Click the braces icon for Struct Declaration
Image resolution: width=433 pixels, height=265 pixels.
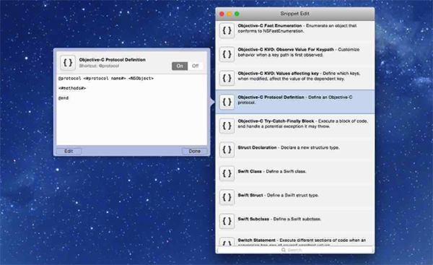[227, 149]
